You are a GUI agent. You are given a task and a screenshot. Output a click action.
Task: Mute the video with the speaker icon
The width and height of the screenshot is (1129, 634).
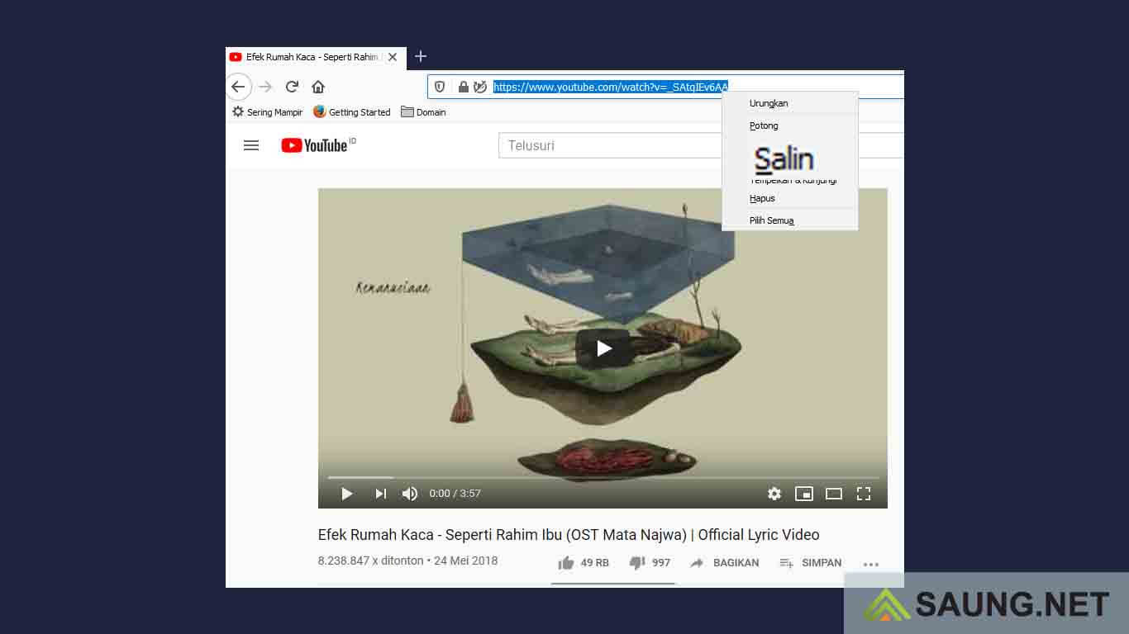410,494
